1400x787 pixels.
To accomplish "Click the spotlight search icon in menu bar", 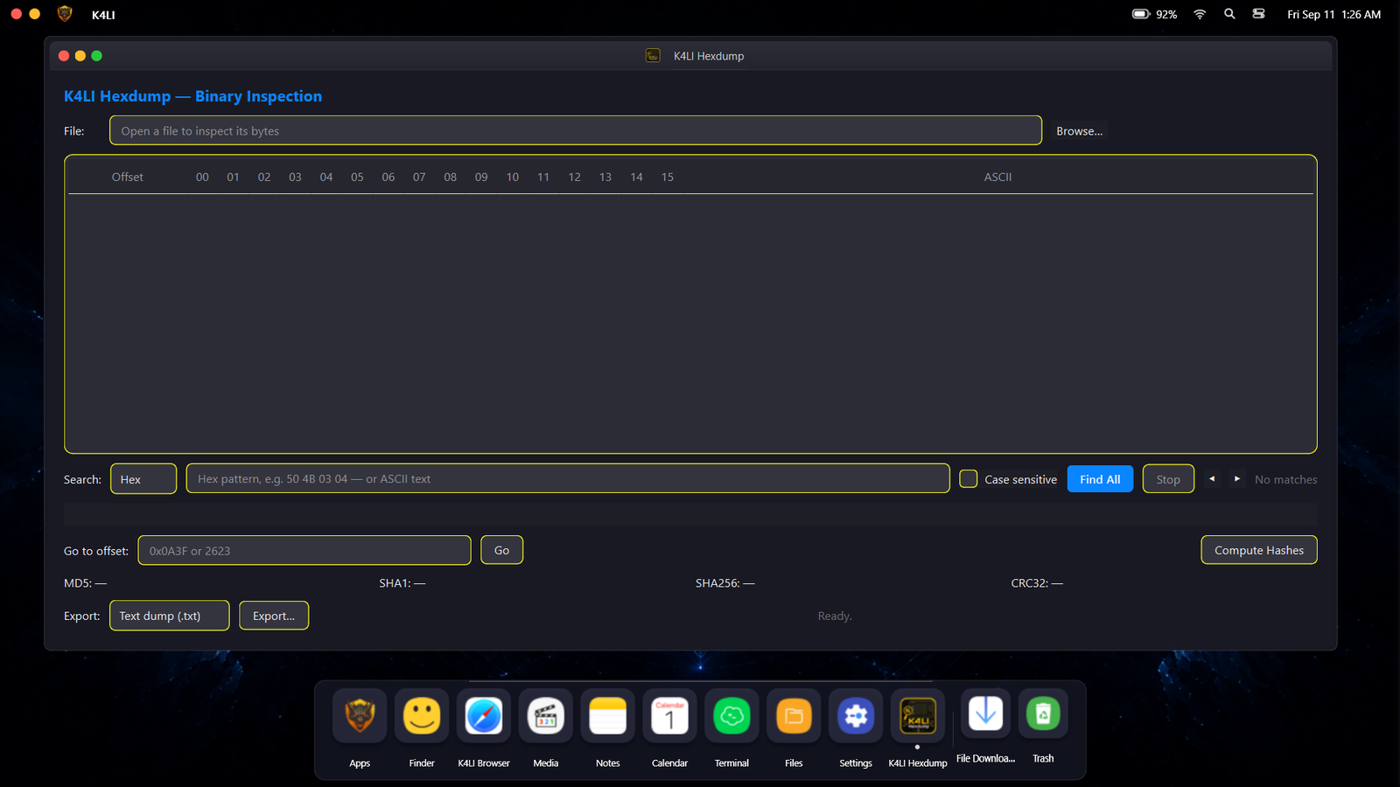I will click(1229, 14).
